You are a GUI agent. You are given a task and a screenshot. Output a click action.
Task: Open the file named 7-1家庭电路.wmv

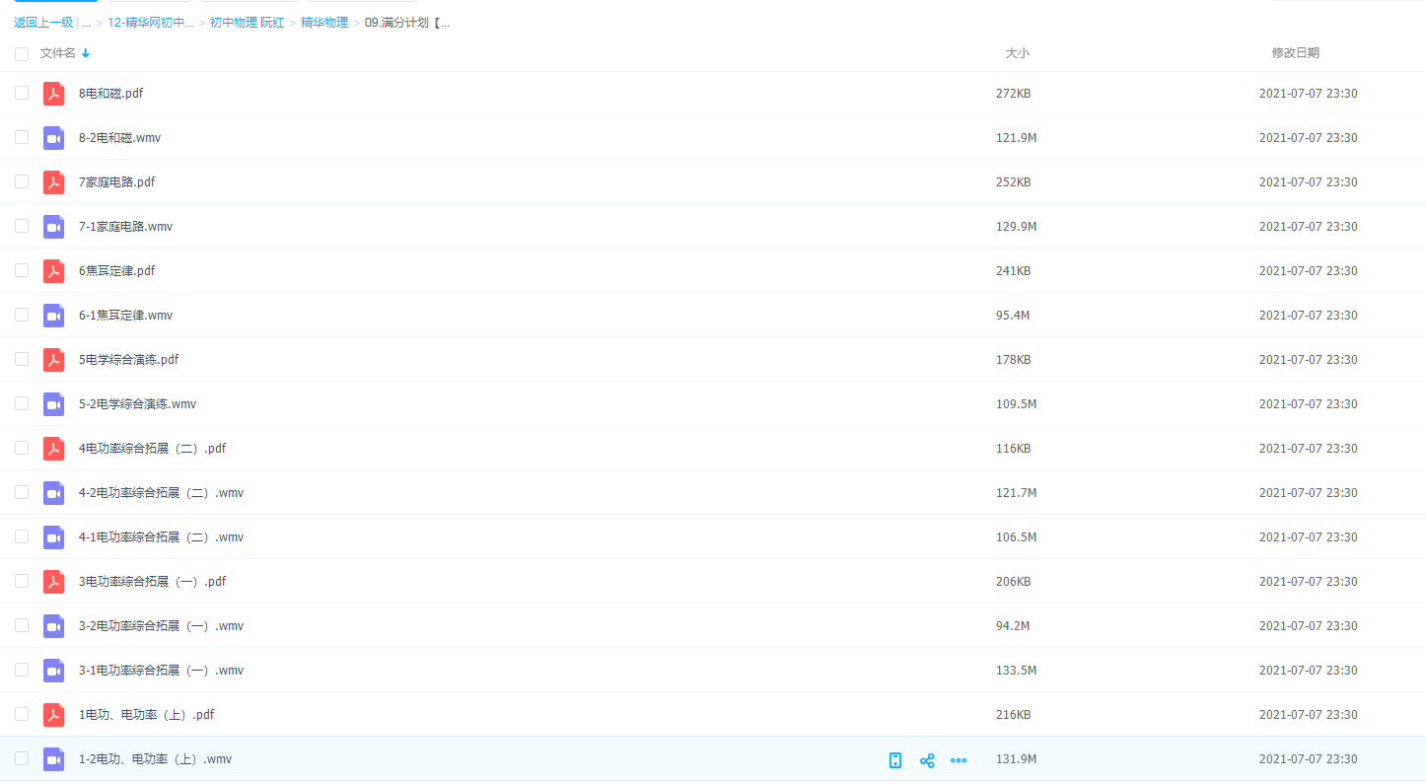pyautogui.click(x=125, y=227)
